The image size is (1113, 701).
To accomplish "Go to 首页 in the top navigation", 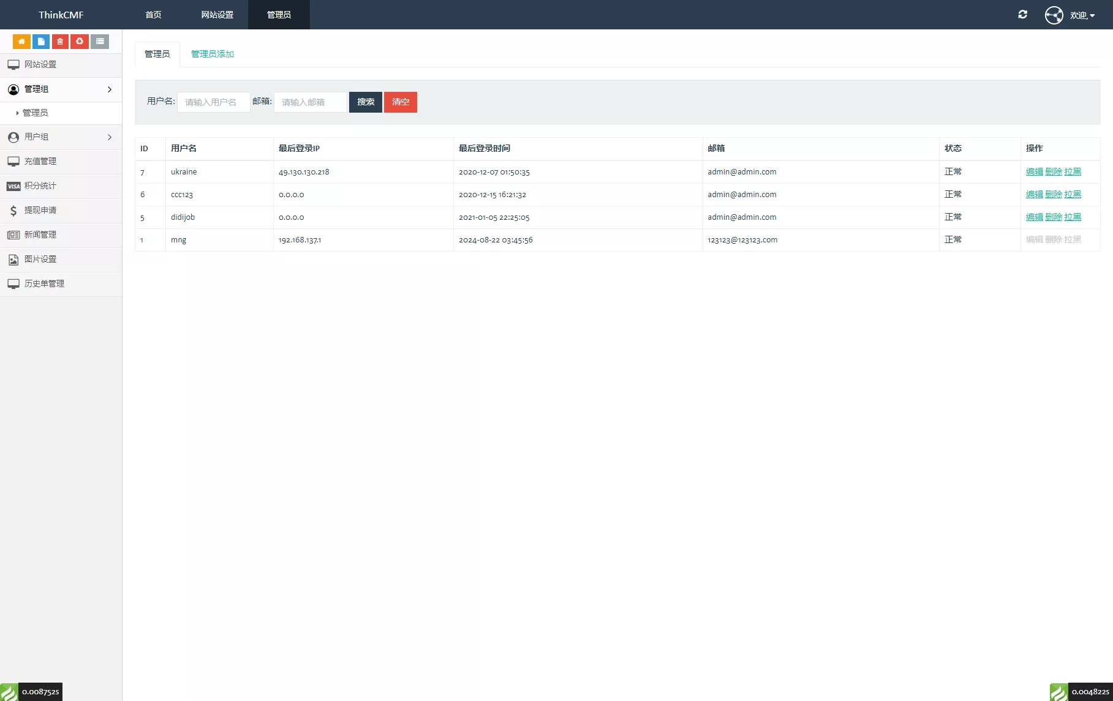I will (x=153, y=15).
